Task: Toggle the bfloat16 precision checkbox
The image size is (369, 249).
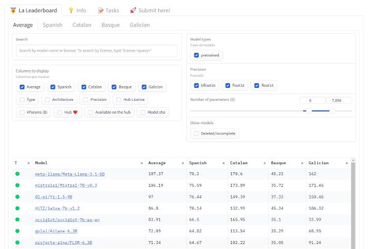Action: click(x=196, y=85)
